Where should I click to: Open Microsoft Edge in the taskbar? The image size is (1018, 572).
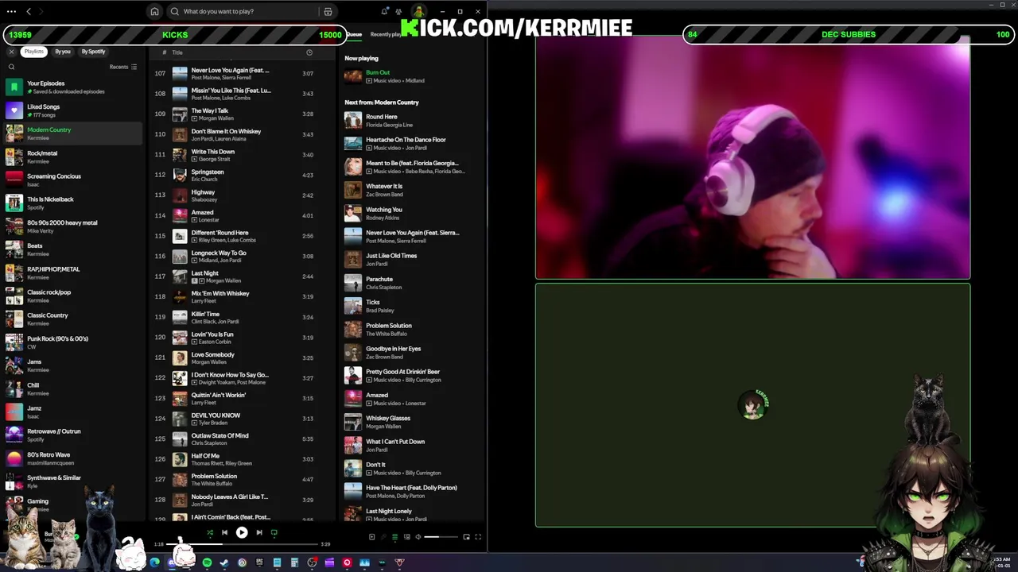click(154, 562)
